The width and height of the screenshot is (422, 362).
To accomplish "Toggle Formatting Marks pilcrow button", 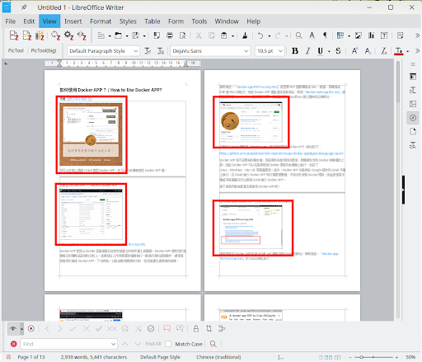I will point(325,35).
